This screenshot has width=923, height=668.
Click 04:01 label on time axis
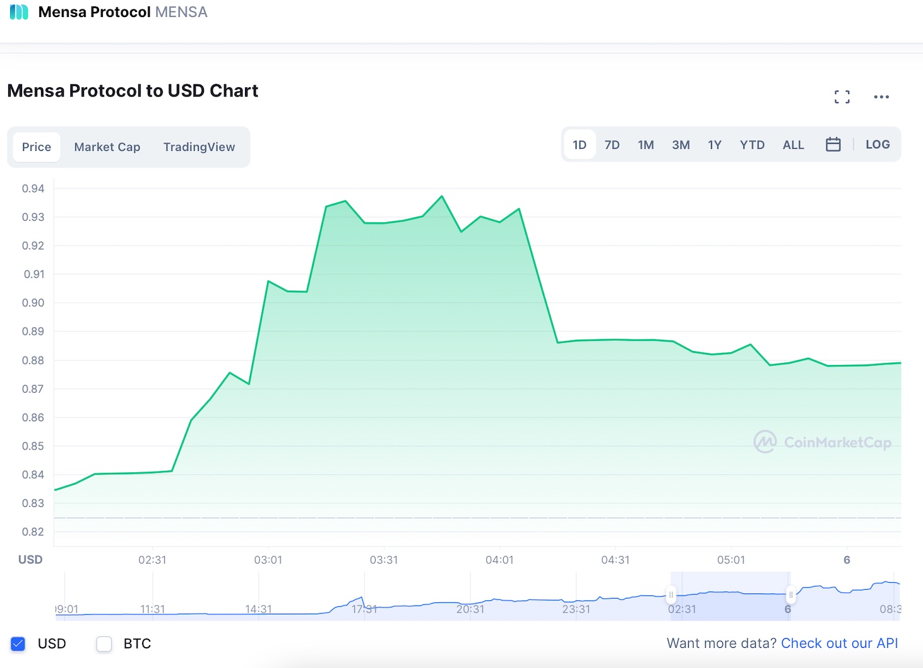click(499, 560)
